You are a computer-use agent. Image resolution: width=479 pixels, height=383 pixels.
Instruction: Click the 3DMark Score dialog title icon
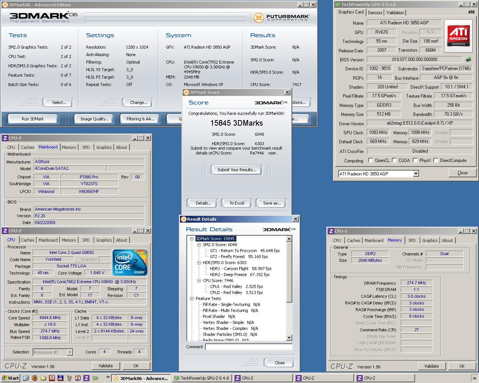coord(186,92)
